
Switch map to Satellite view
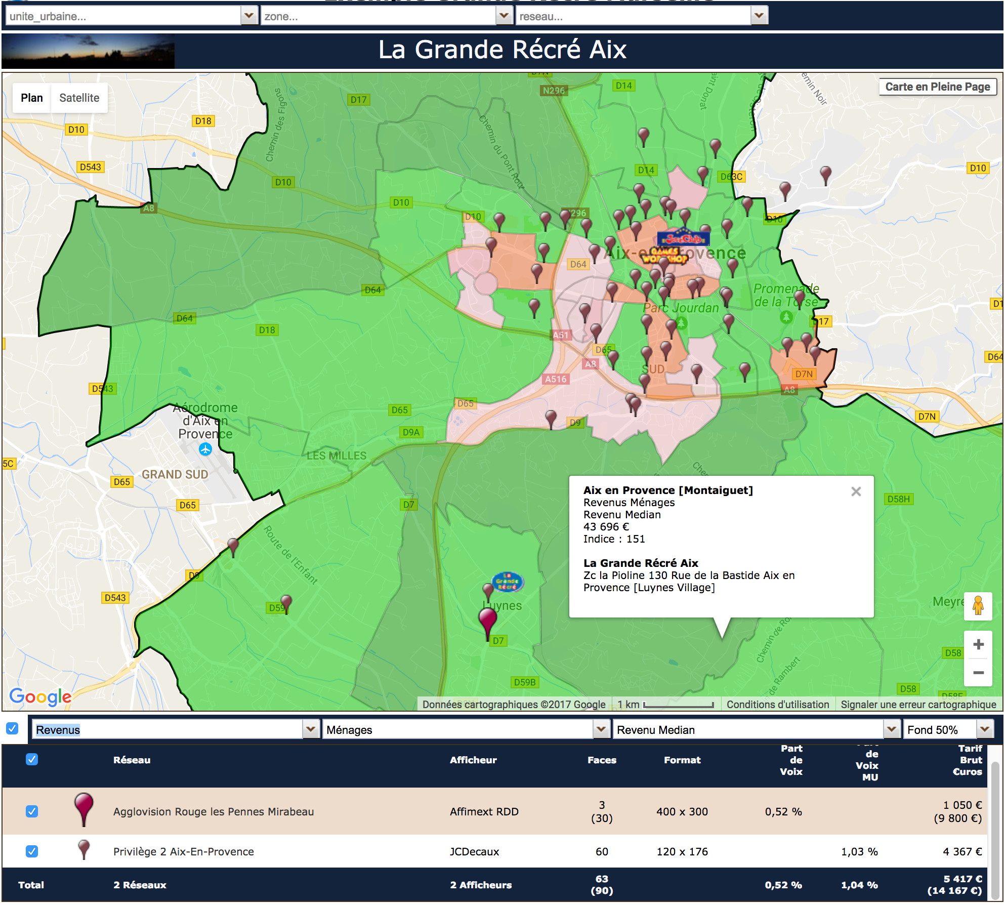tap(79, 98)
